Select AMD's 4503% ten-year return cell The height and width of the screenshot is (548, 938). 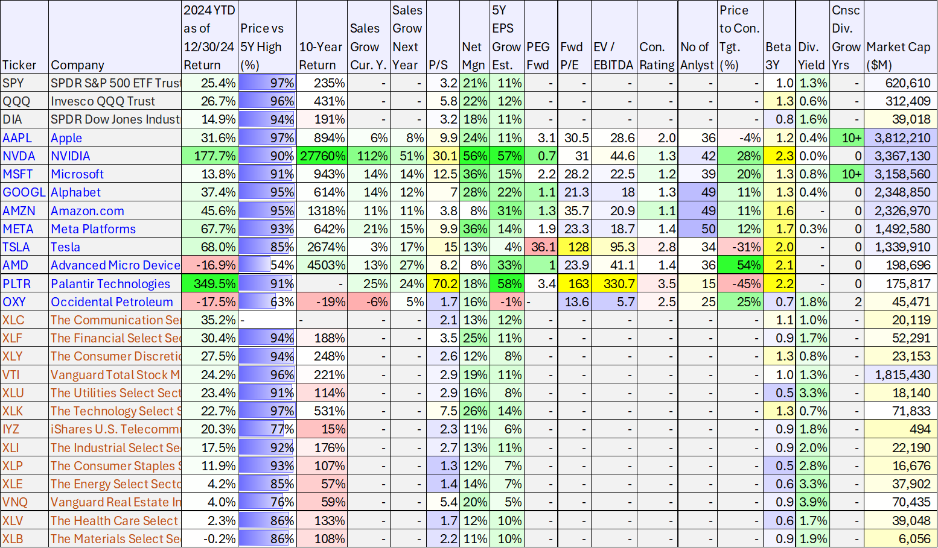point(322,265)
